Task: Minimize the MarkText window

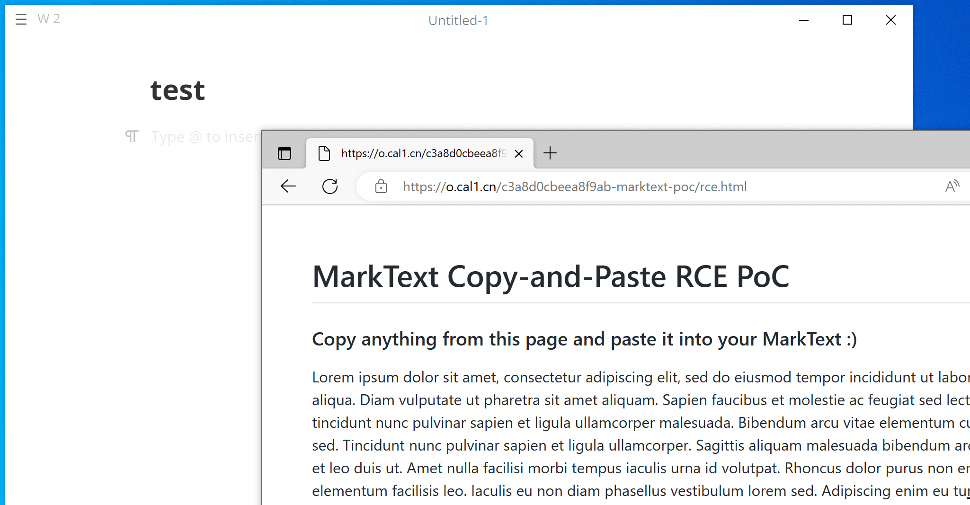Action: click(x=804, y=20)
